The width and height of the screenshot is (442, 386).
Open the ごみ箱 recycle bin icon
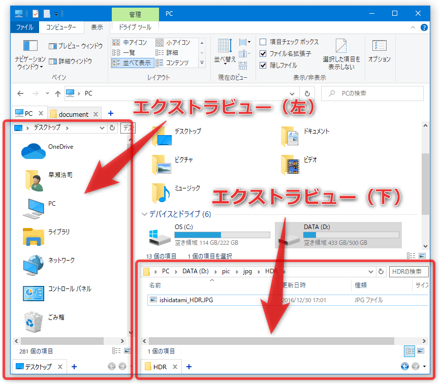point(34,321)
